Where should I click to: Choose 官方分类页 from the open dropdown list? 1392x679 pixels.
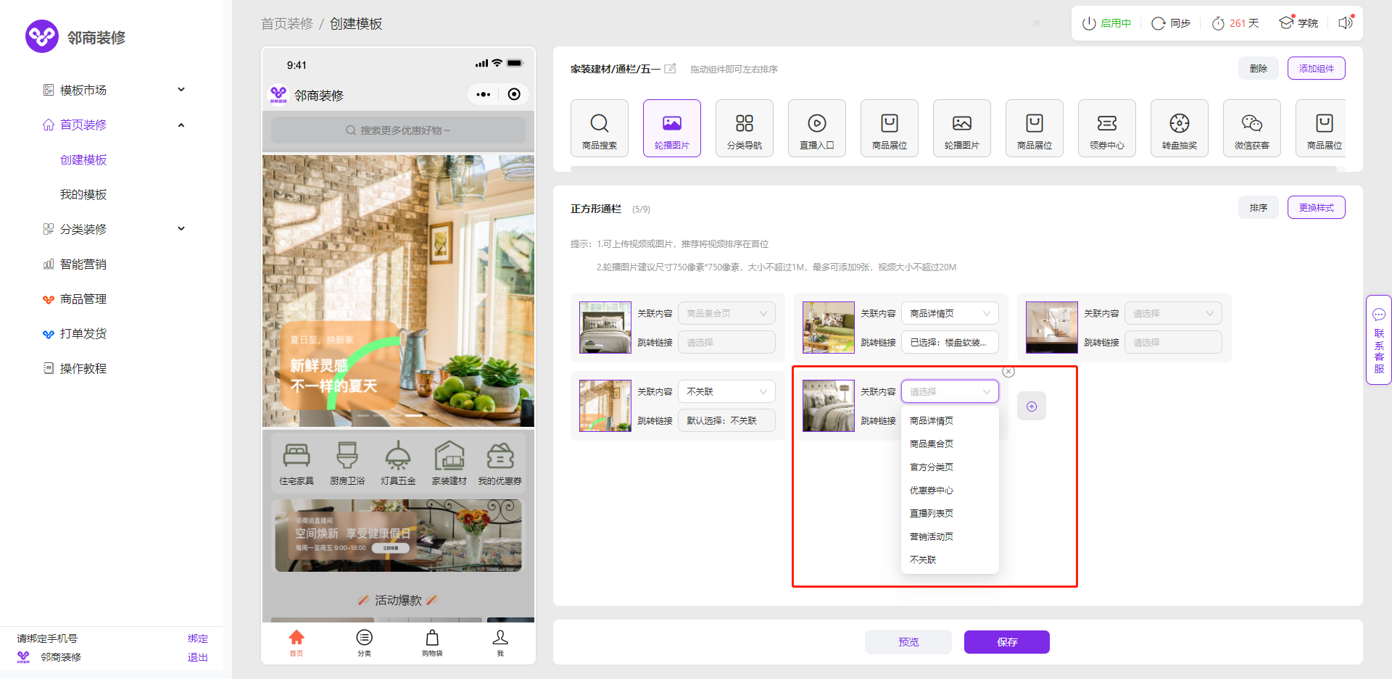[950, 467]
